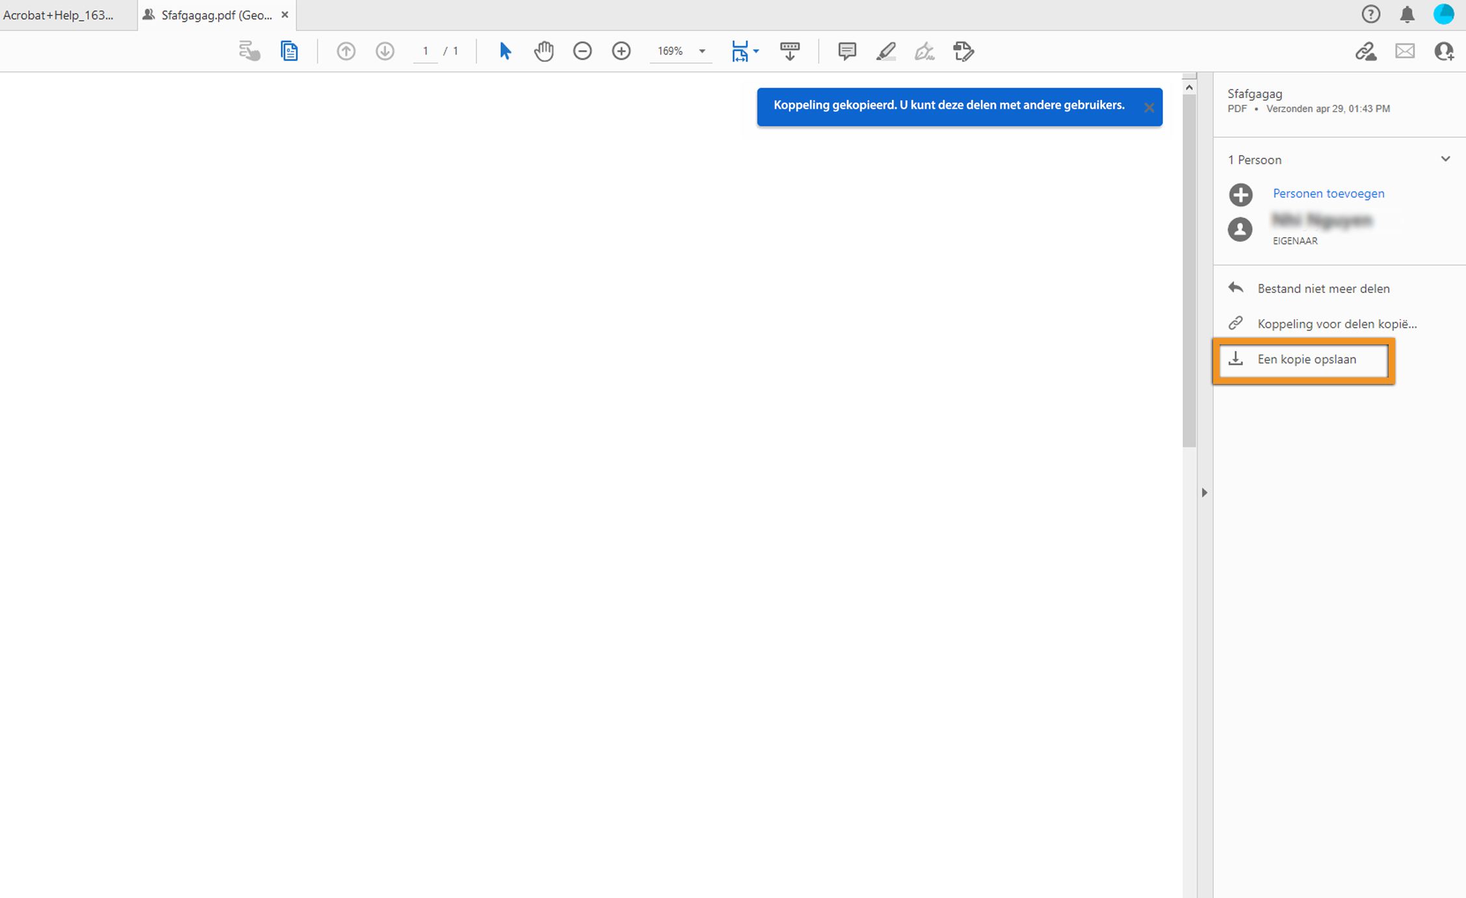This screenshot has height=898, width=1466.
Task: Send file by email envelope icon
Action: [1405, 51]
